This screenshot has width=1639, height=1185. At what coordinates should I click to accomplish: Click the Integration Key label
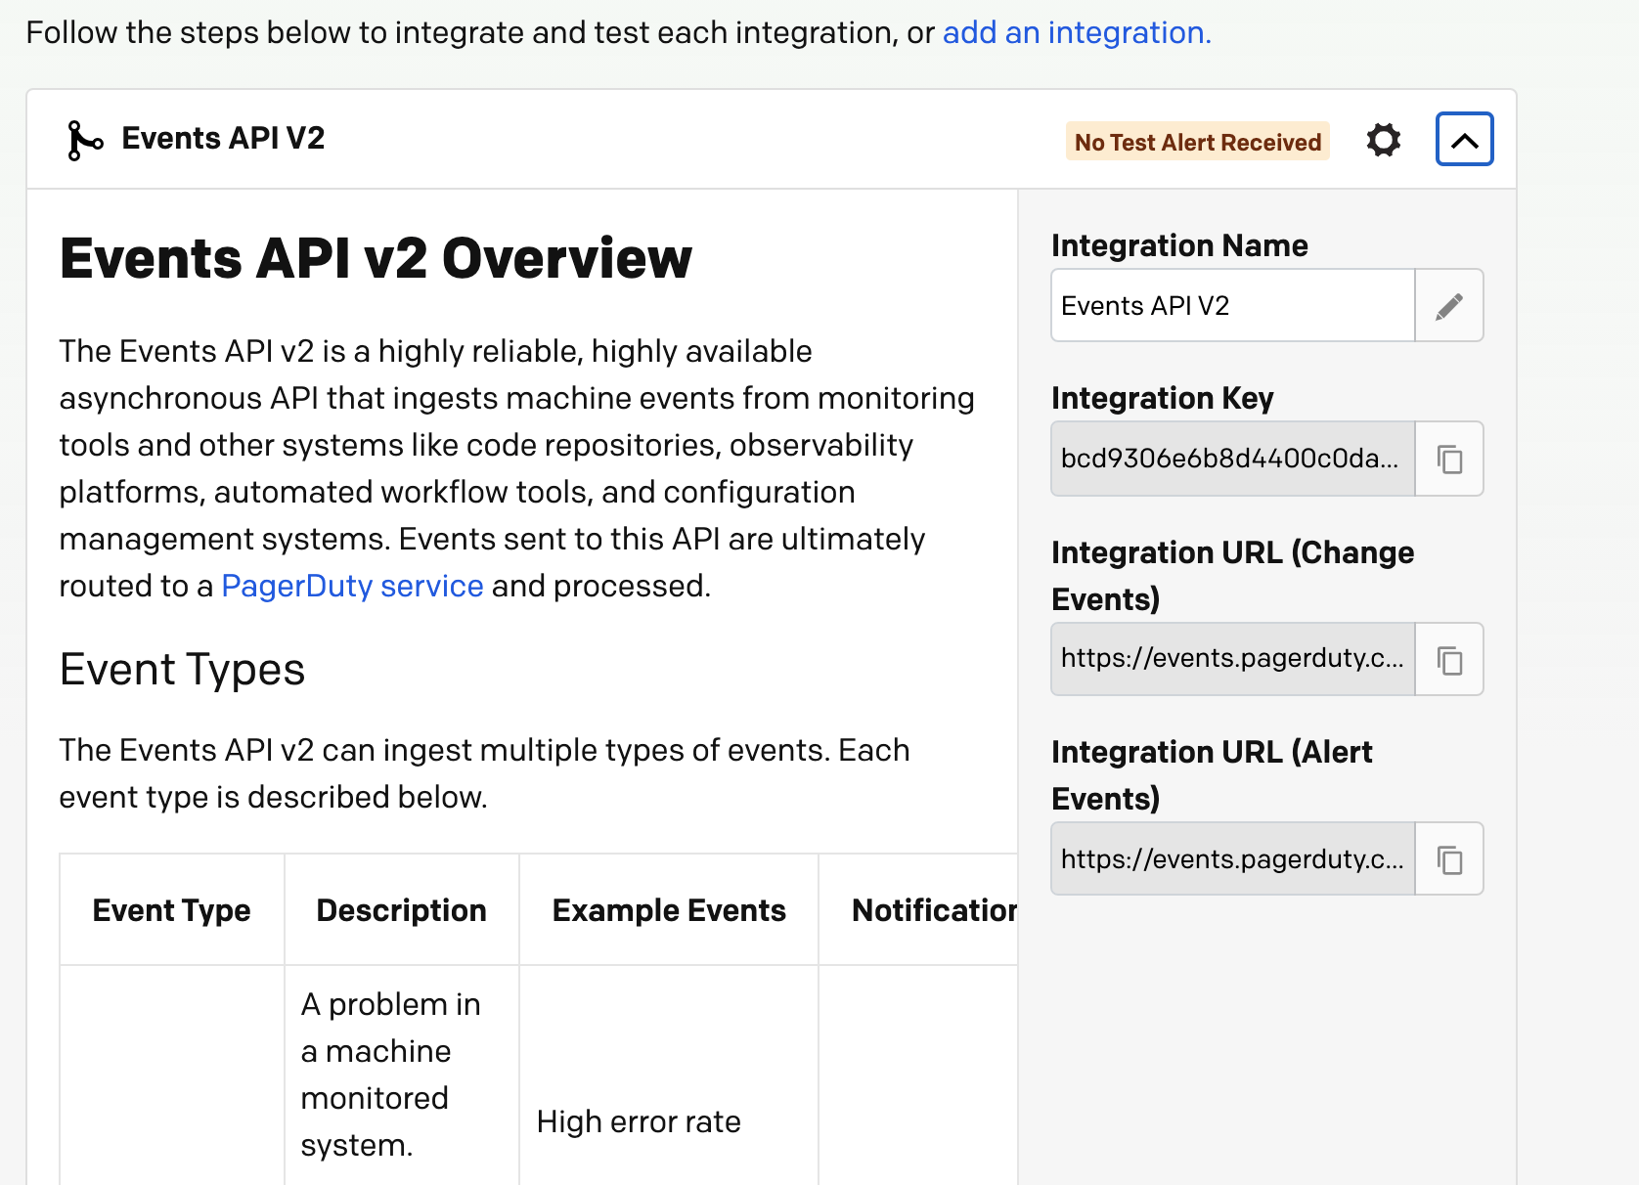point(1163,398)
